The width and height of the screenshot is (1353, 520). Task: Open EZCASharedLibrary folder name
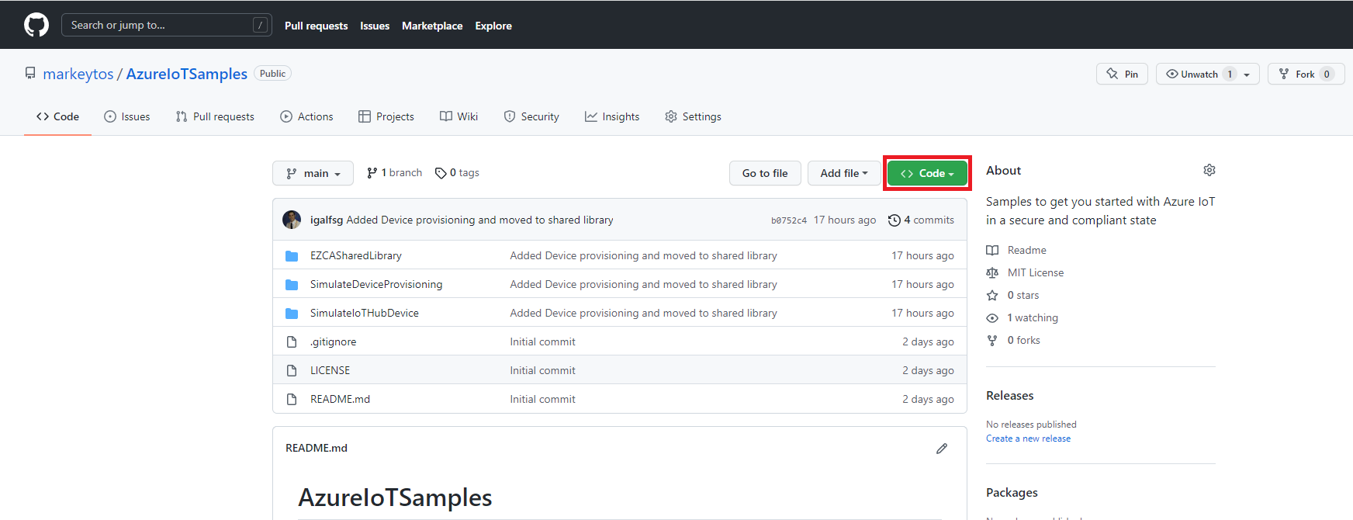tap(356, 256)
